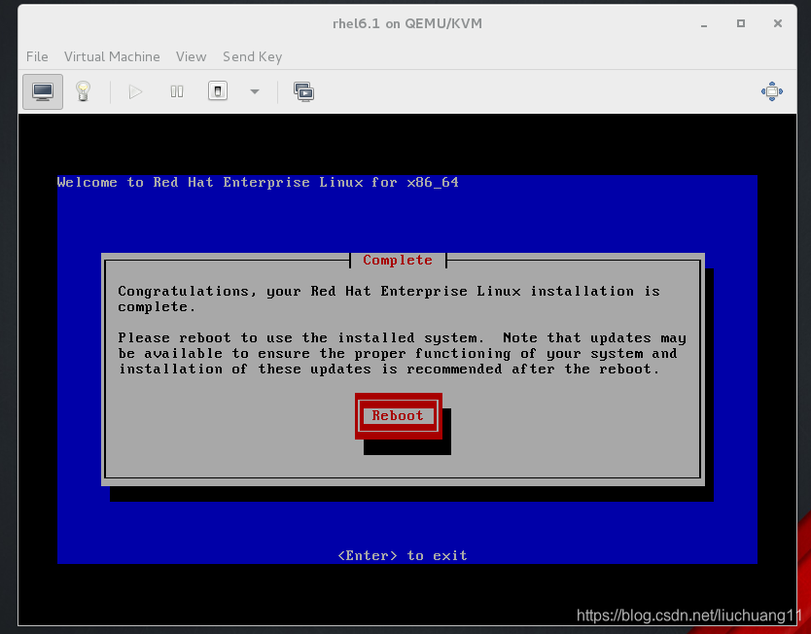Viewport: 811px width, 634px height.
Task: Open the Virtual Machine menu
Action: [x=112, y=56]
